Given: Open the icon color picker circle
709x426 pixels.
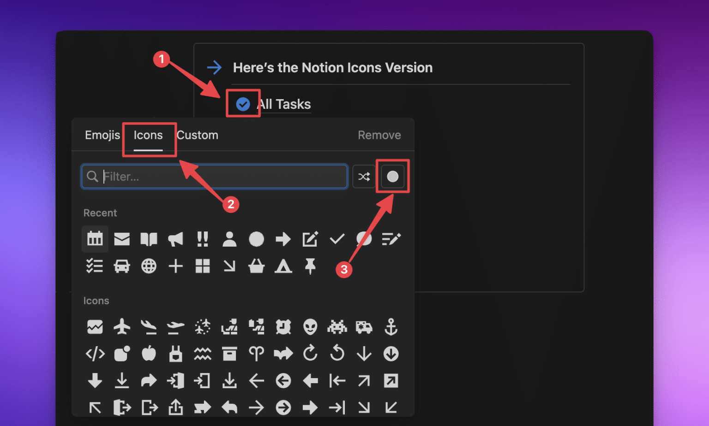Looking at the screenshot, I should pos(393,177).
